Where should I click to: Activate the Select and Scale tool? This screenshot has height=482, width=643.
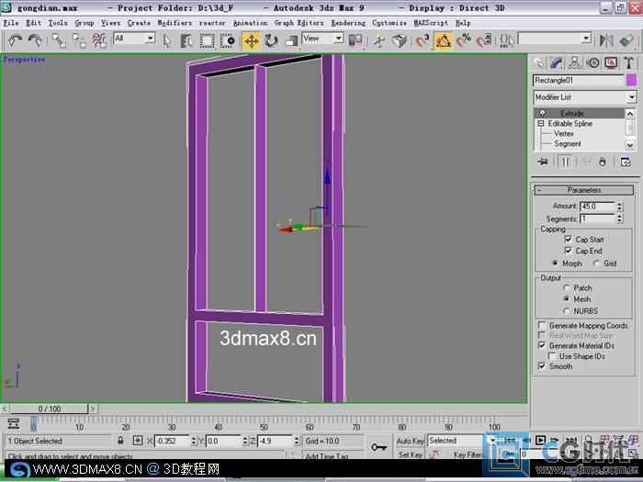pyautogui.click(x=291, y=40)
